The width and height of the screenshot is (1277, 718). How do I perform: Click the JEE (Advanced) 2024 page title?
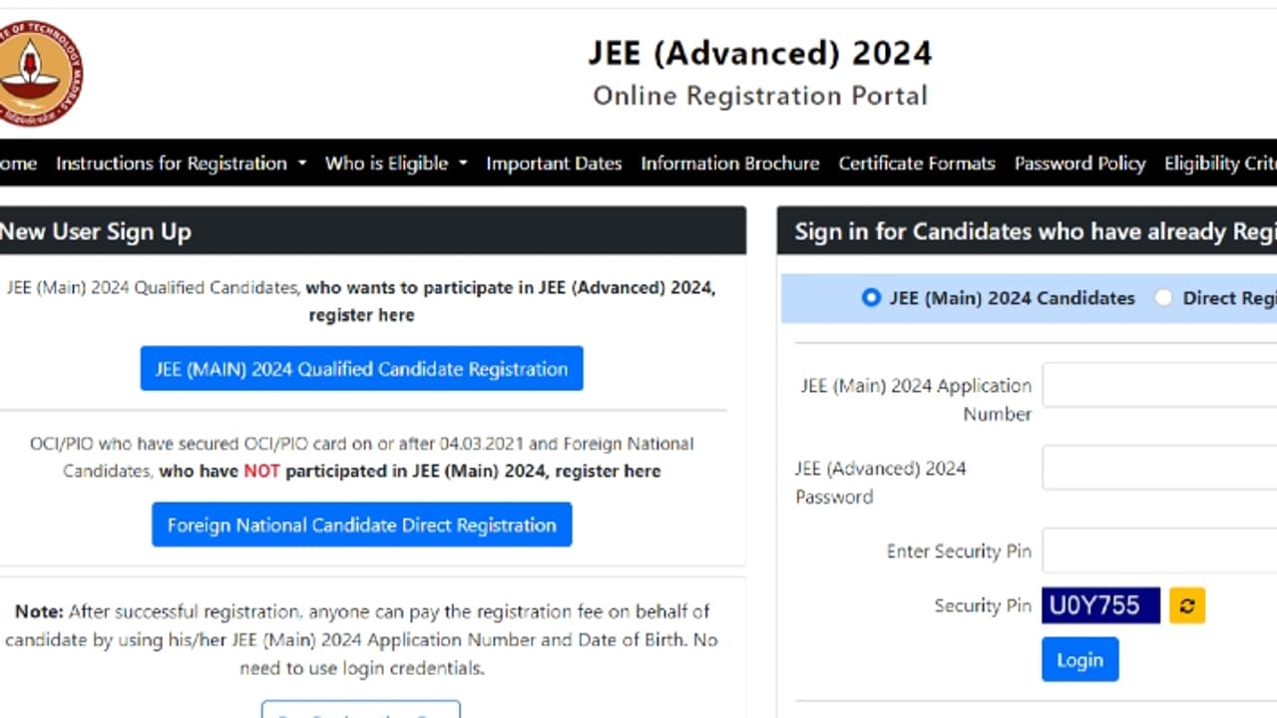(759, 53)
